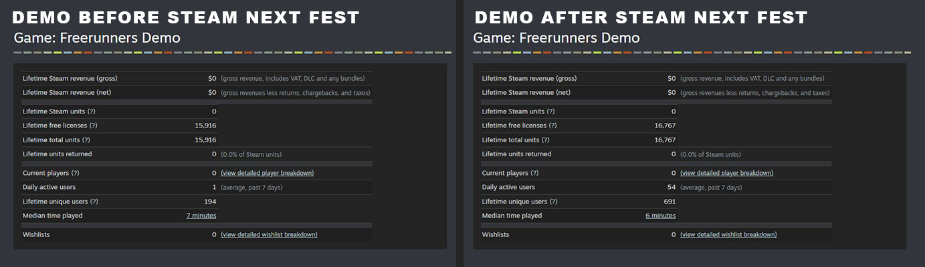Click the (?) help icon beside Lifetime Steam units in the after-fest panel
925x267 pixels.
[x=550, y=111]
